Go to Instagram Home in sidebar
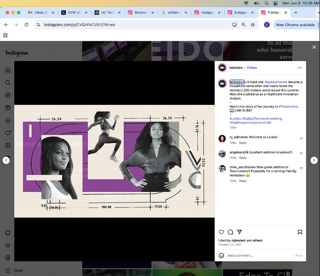This screenshot has width=320, height=276. click(x=8, y=70)
